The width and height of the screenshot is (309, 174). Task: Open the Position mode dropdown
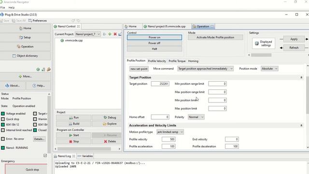[x=269, y=69]
